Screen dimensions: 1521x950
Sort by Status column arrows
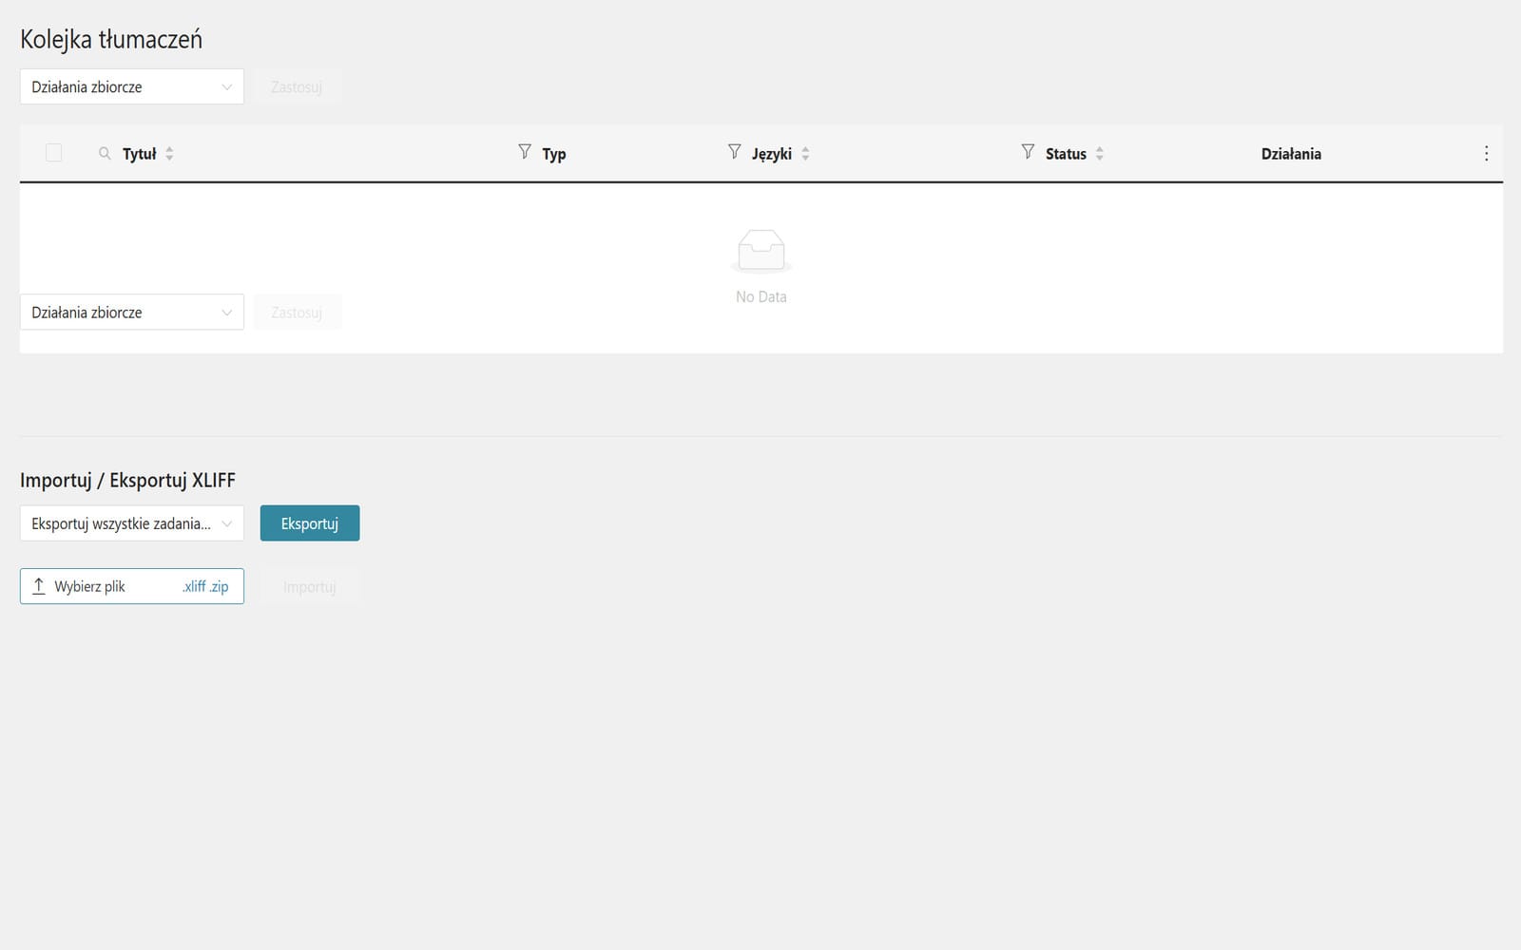click(x=1099, y=153)
